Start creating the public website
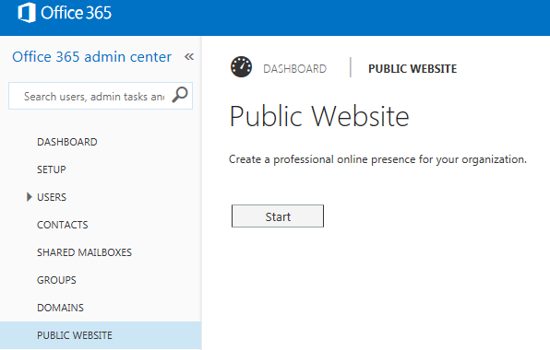The width and height of the screenshot is (550, 350). point(278,216)
